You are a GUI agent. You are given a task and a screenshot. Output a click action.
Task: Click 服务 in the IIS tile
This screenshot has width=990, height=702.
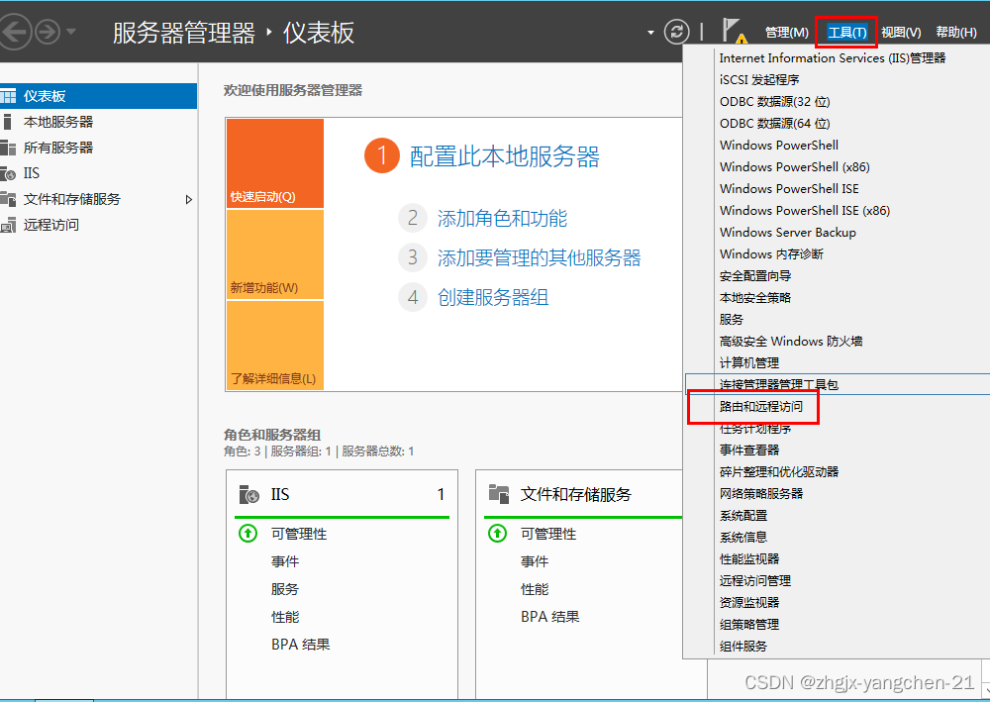tap(285, 589)
